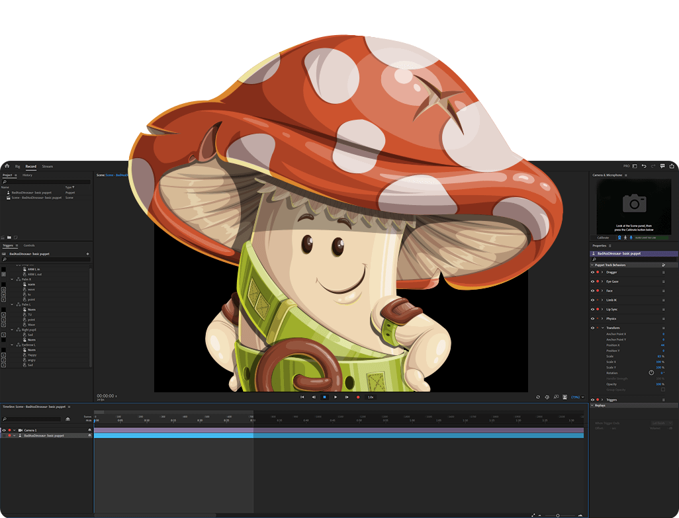The height and width of the screenshot is (518, 679).
Task: Click the Home icon in top bar
Action: click(5, 166)
